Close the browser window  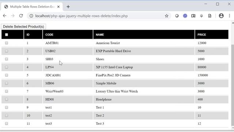[x=229, y=4]
